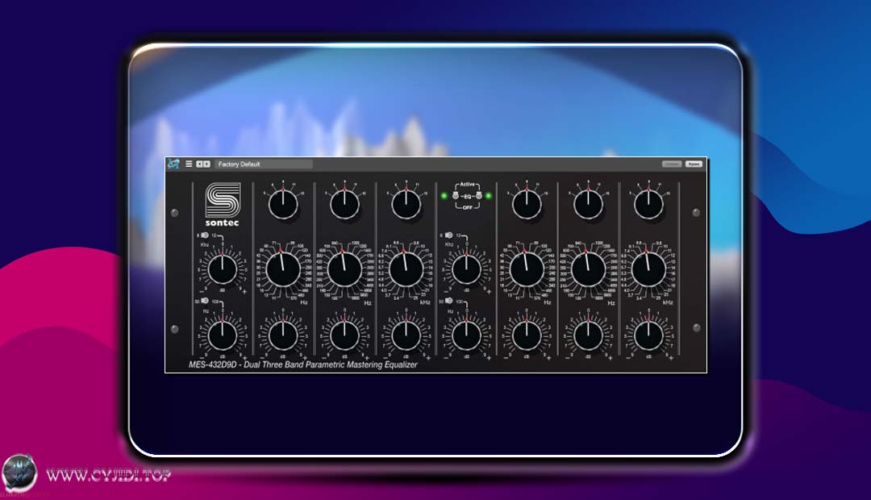The height and width of the screenshot is (500, 871).
Task: Click the left channel mid-band Hz frequency knob
Action: coord(344,266)
